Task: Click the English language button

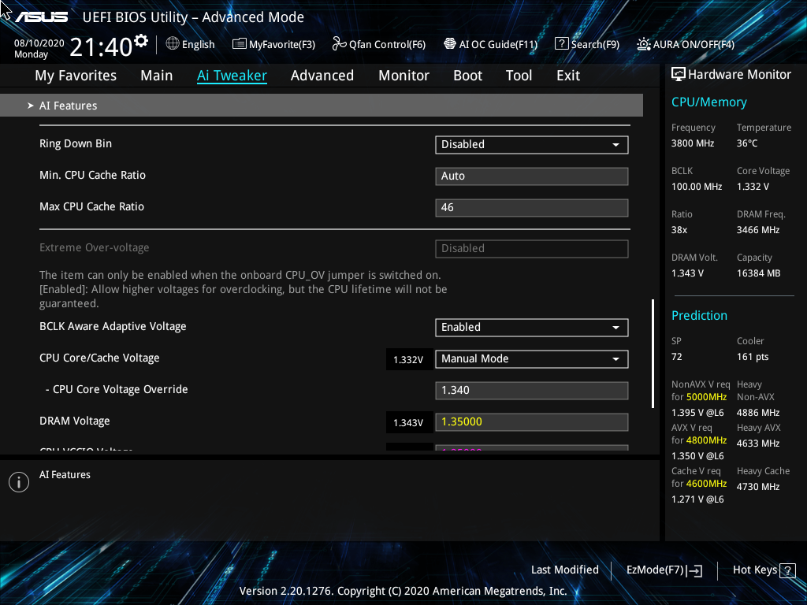Action: [x=198, y=45]
